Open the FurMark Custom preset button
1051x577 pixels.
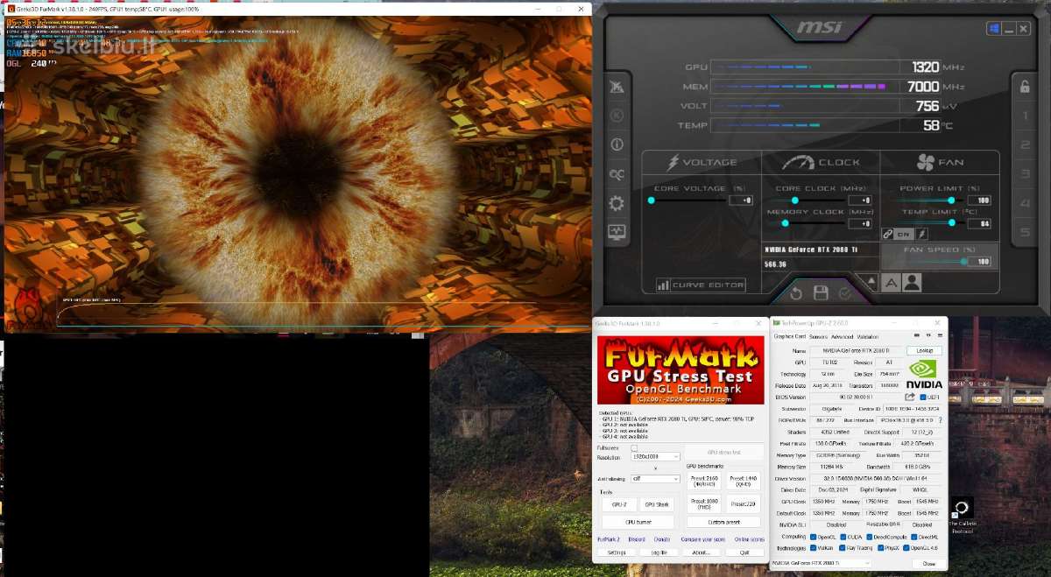point(723,522)
